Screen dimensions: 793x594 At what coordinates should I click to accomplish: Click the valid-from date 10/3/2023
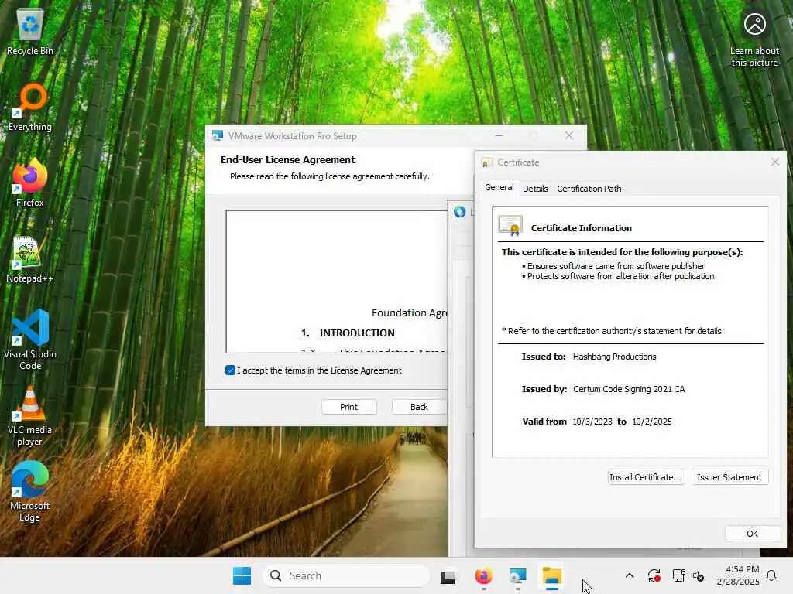(x=592, y=422)
